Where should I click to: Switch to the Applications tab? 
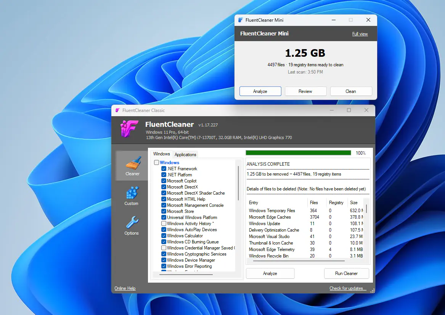click(x=185, y=155)
